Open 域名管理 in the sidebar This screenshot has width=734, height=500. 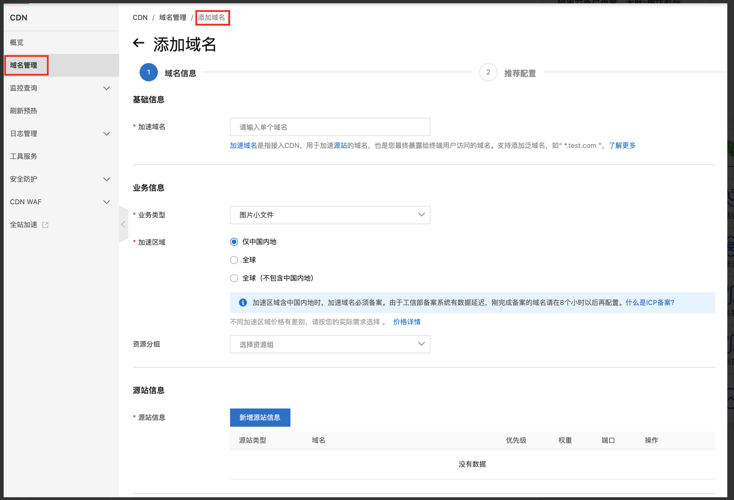tap(24, 65)
